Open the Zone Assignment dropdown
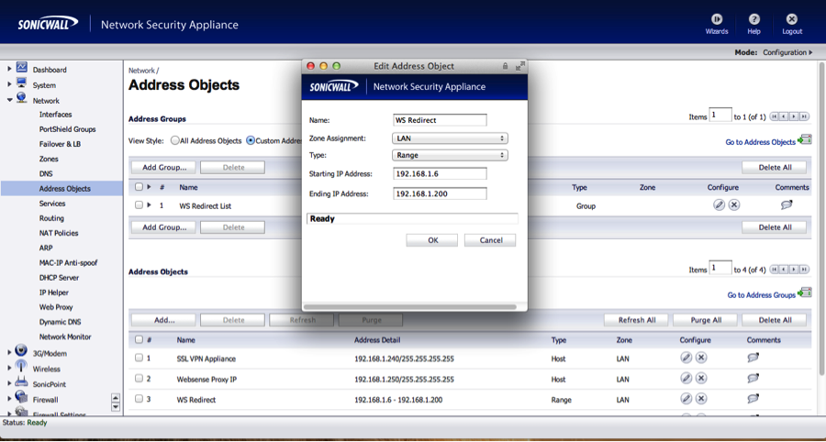This screenshot has width=826, height=442. click(x=450, y=138)
